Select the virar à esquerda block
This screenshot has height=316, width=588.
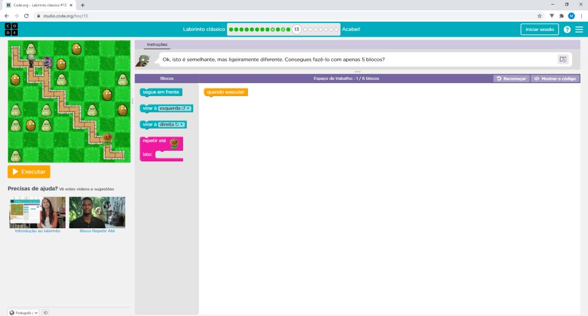149,108
